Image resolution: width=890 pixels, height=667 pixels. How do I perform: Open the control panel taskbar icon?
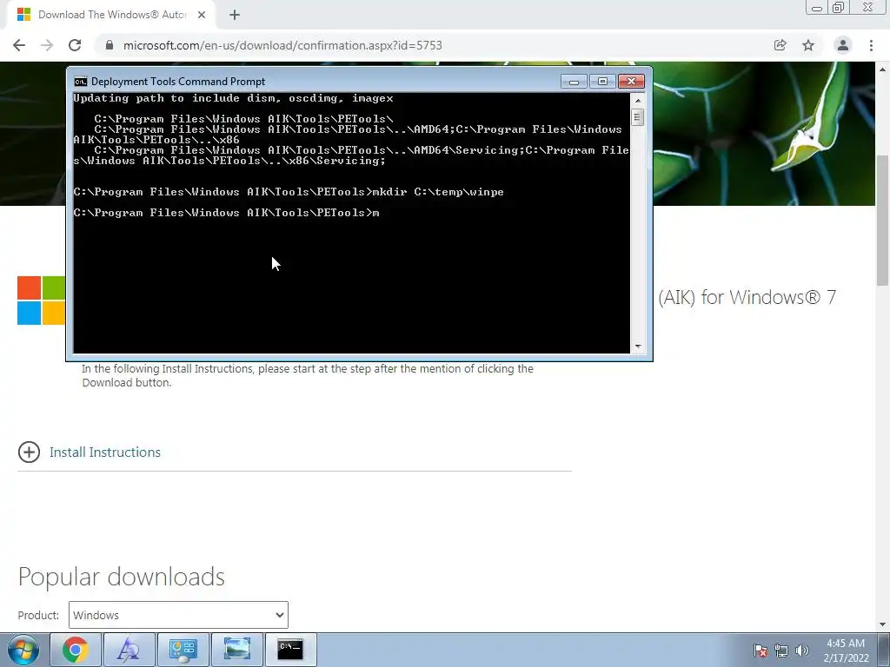[x=183, y=650]
